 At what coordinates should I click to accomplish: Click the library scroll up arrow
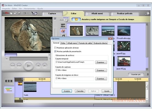(x=147, y=24)
